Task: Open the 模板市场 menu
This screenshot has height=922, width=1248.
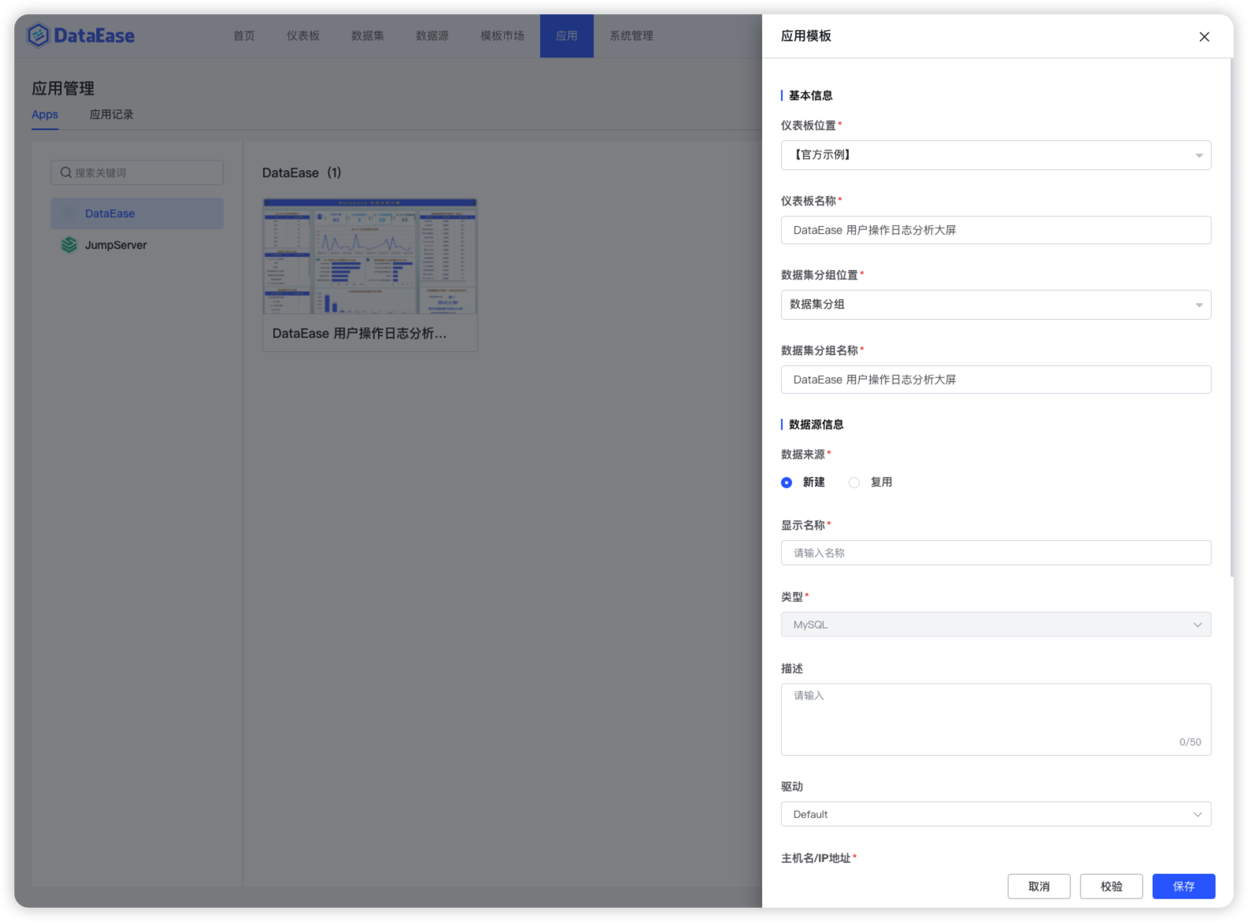Action: (502, 35)
